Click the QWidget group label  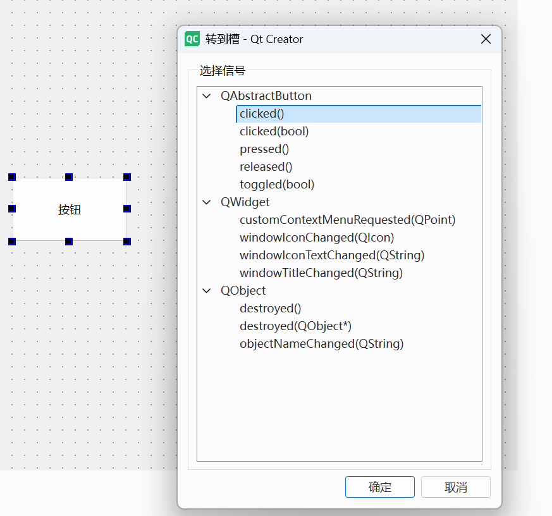(245, 202)
